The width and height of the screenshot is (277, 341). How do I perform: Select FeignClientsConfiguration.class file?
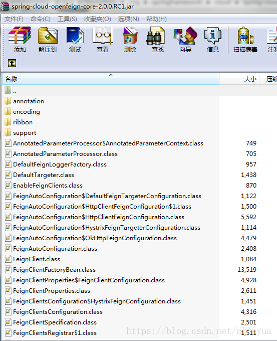click(58, 312)
